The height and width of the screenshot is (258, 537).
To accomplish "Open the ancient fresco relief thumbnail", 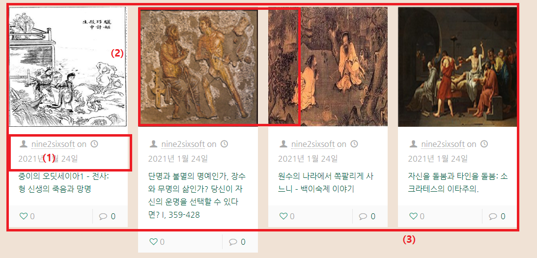I will tap(198, 67).
